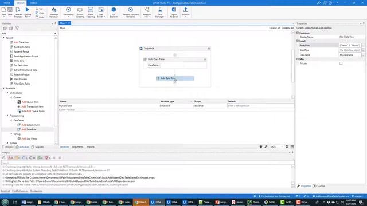The height and width of the screenshot is (206, 367).
Task: Click the Copy command
Action: [x=40, y=13]
